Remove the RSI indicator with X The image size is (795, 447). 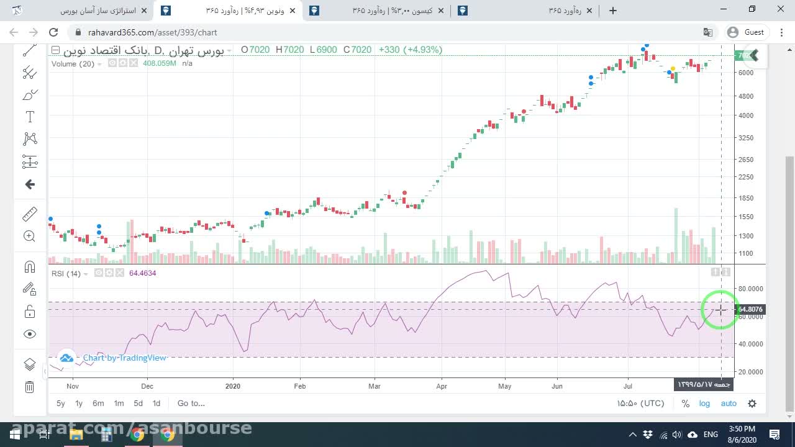click(119, 273)
